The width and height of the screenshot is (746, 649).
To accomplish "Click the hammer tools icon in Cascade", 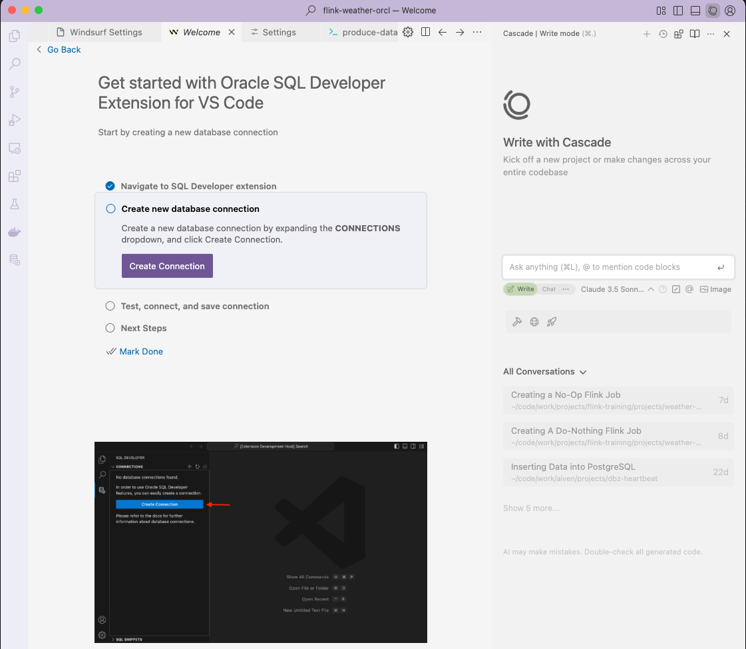I will [x=517, y=322].
